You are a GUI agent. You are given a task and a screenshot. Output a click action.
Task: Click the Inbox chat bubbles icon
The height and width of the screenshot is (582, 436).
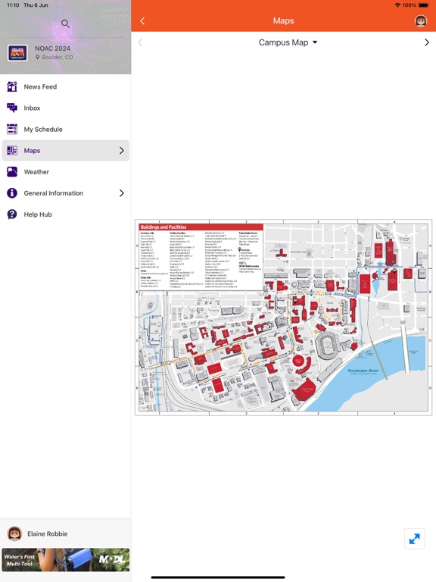coord(12,108)
